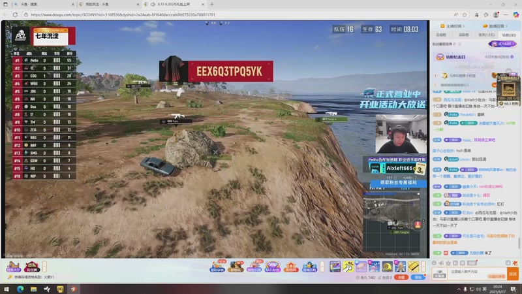
Task: Select the first gift in the gift bar
Action: 335,267
